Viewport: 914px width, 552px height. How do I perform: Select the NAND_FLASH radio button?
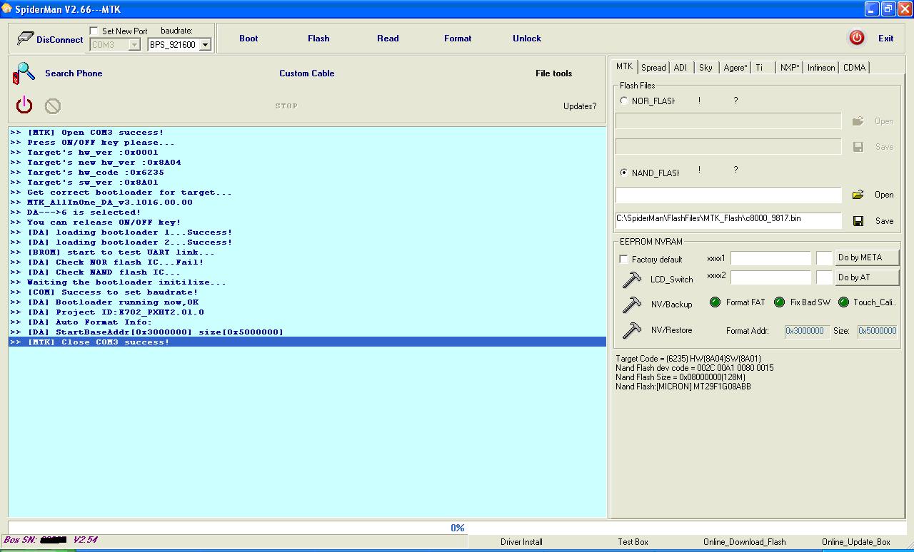[x=624, y=173]
